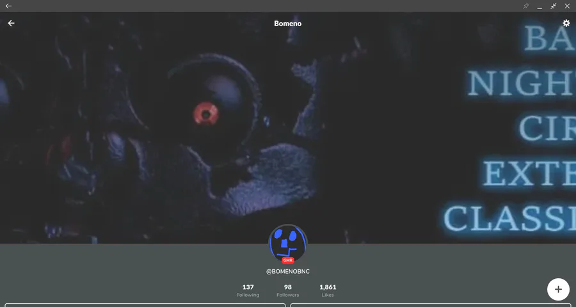576x307 pixels.
Task: Restore down the window from title bar
Action: pyautogui.click(x=553, y=6)
